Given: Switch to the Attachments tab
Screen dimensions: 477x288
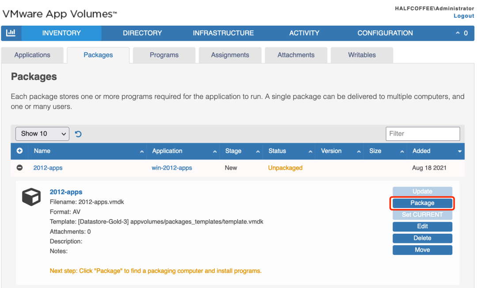Looking at the screenshot, I should tap(296, 55).
